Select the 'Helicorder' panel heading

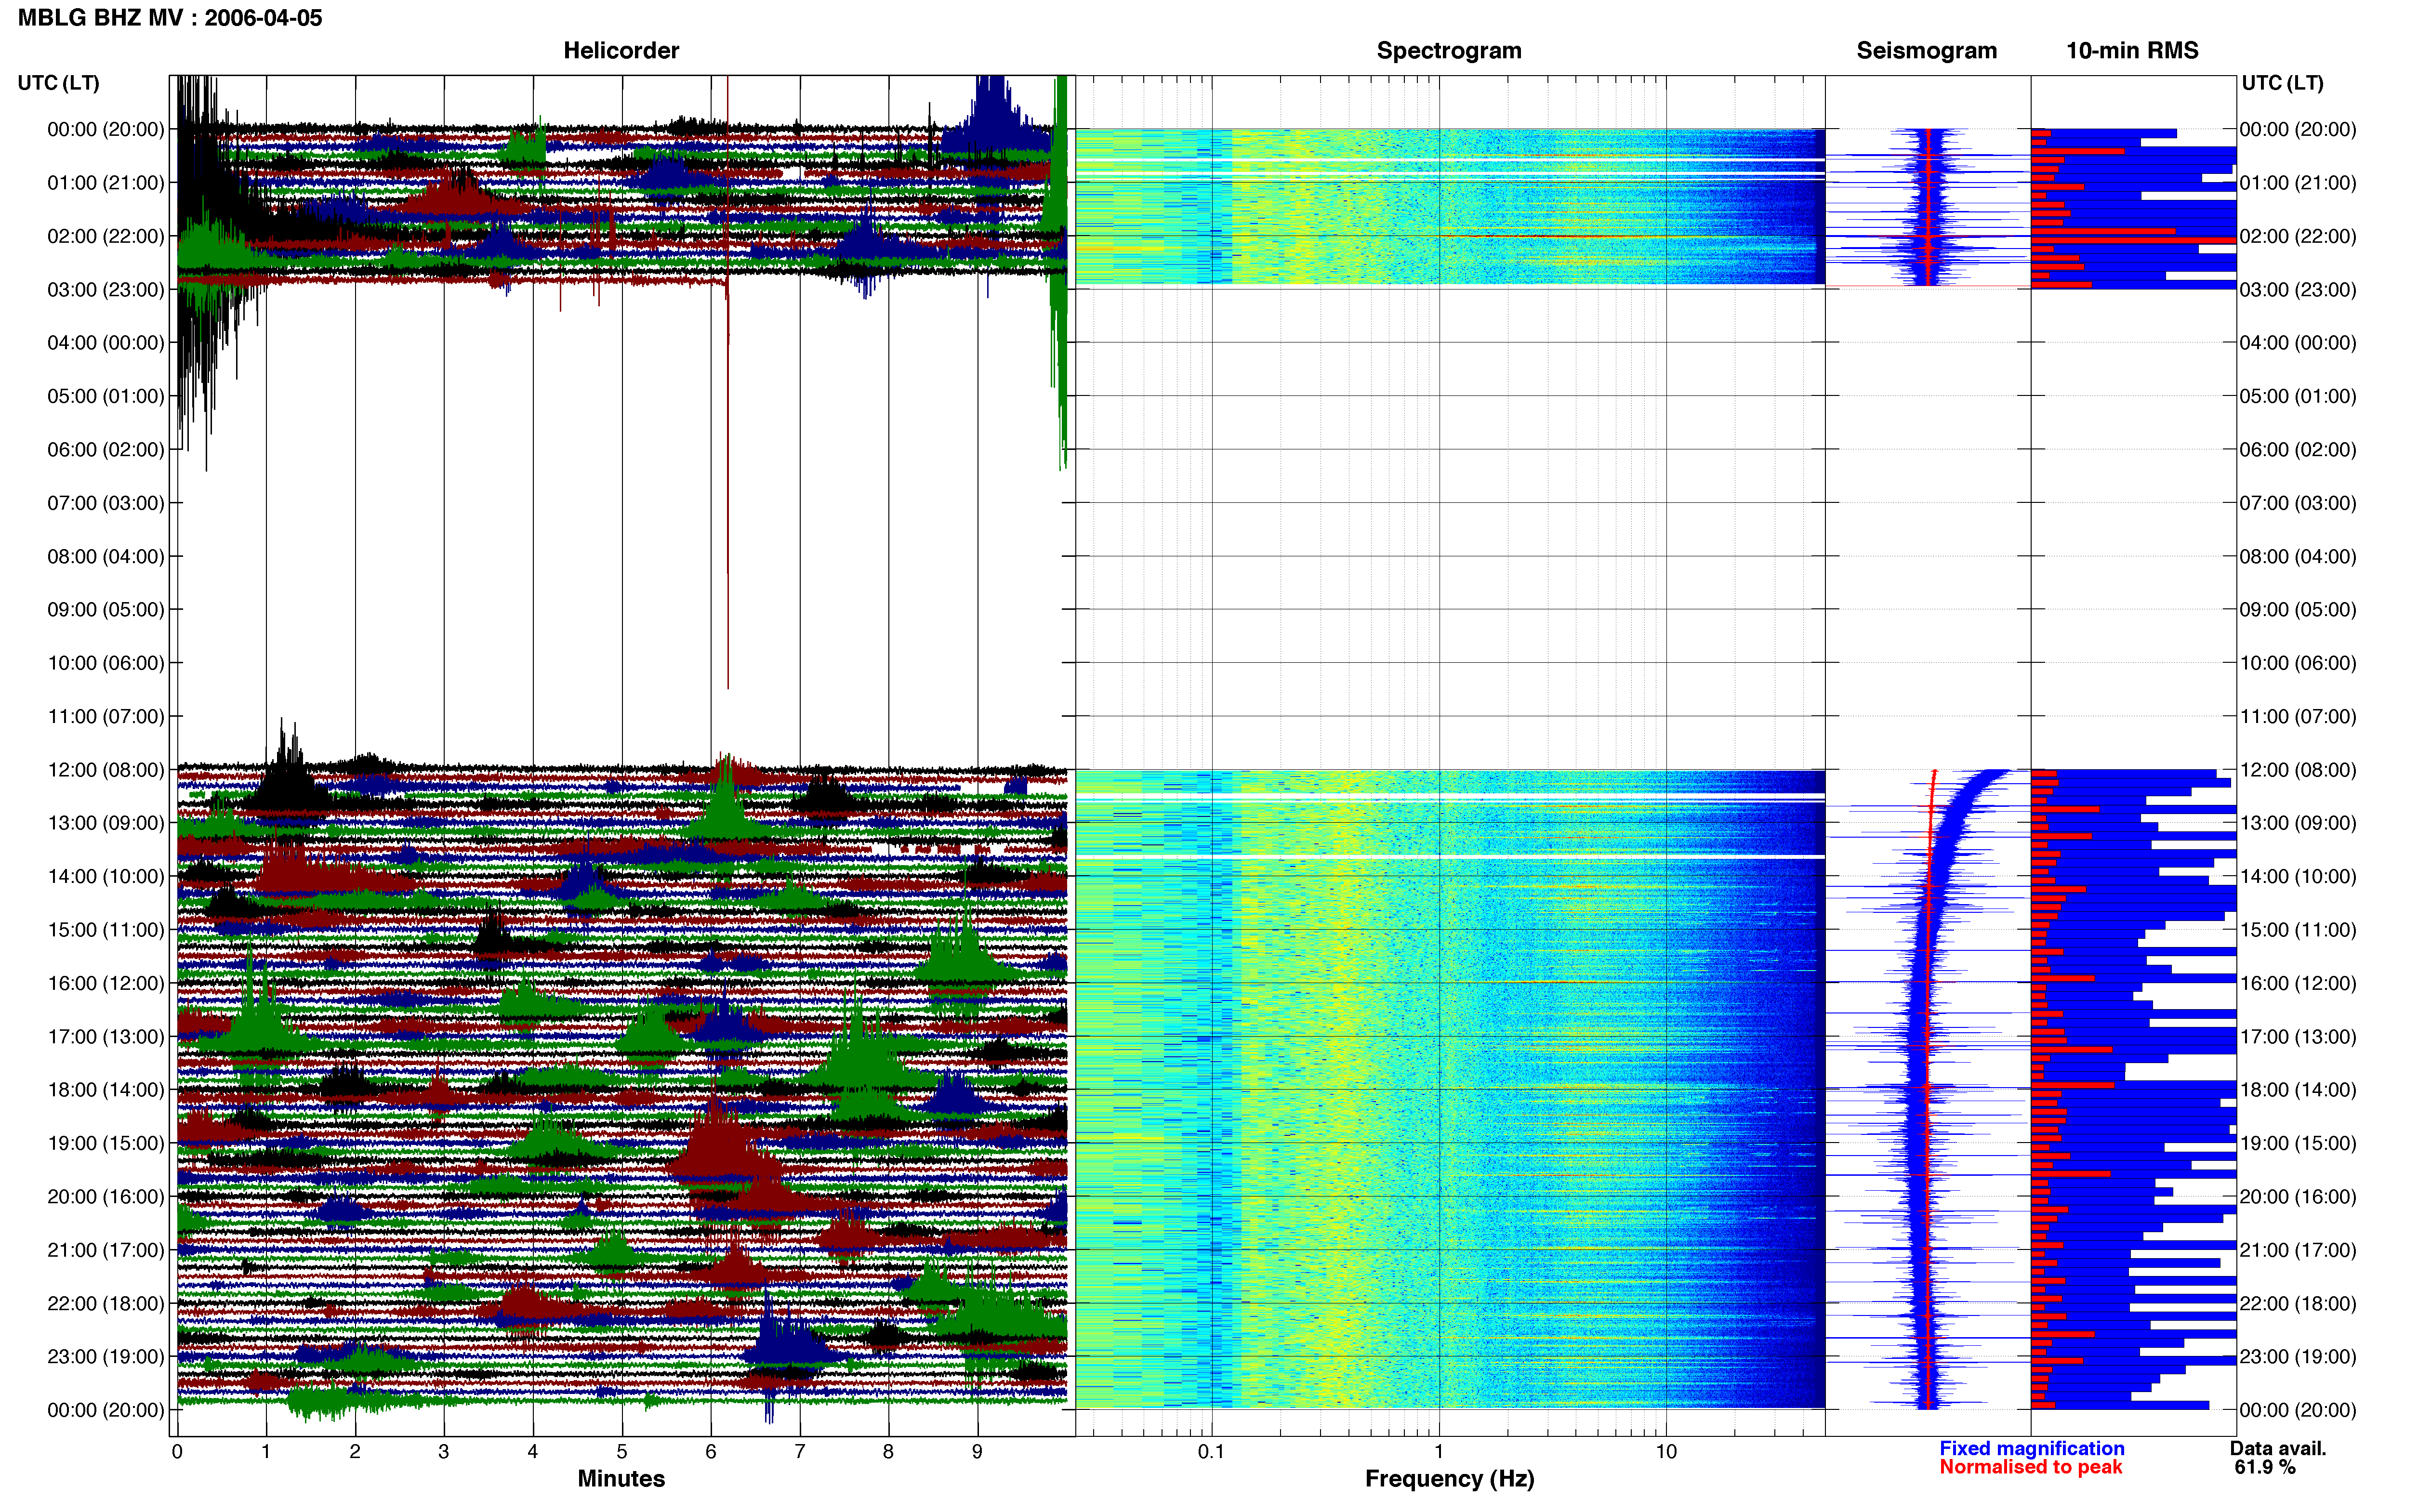[621, 51]
